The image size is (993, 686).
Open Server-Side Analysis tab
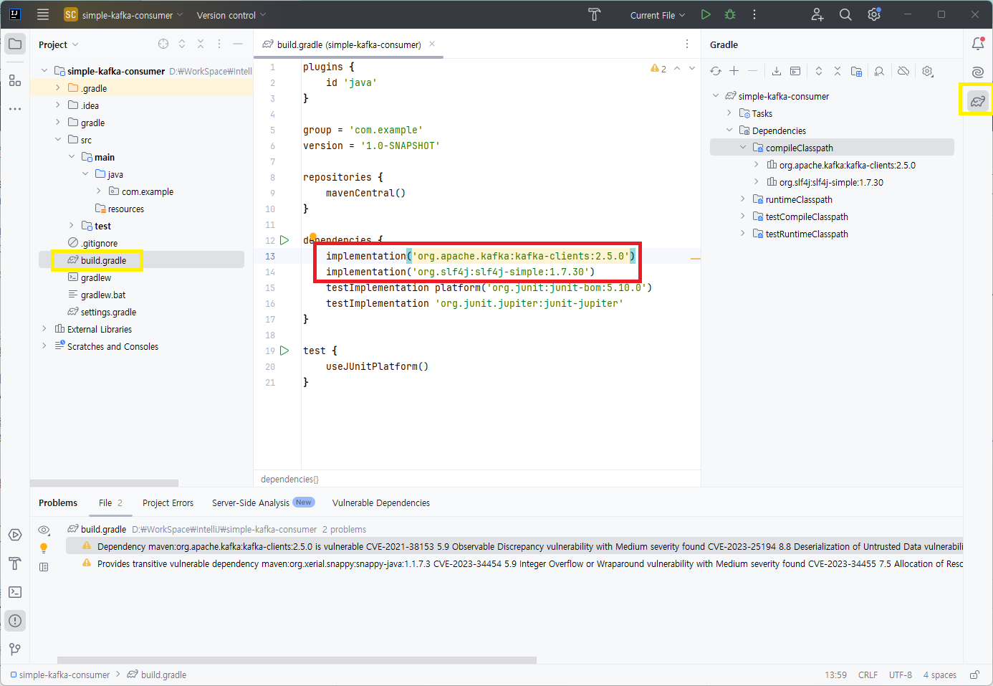[263, 502]
